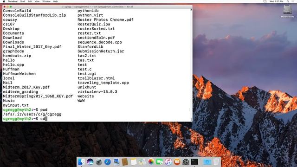Click virtualenv-15.0.3 entry
This screenshot has height=167, width=297.
[97, 92]
